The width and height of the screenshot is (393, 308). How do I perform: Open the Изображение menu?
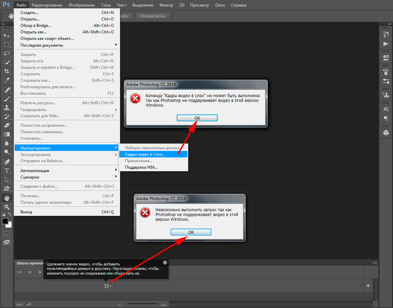pyautogui.click(x=82, y=5)
